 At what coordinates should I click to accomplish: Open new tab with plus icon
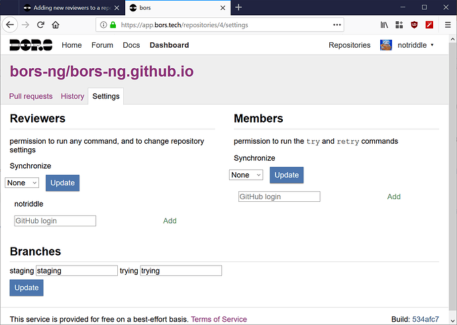(x=238, y=7)
